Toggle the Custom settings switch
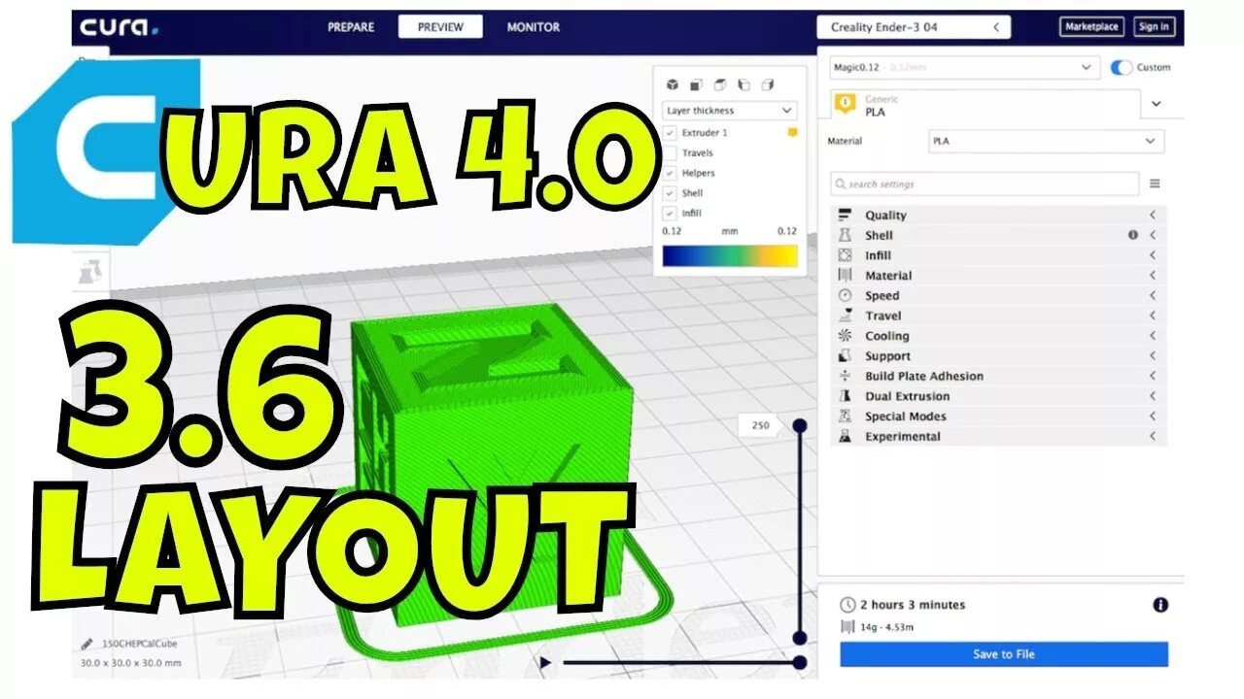The height and width of the screenshot is (699, 1244). 1122,67
